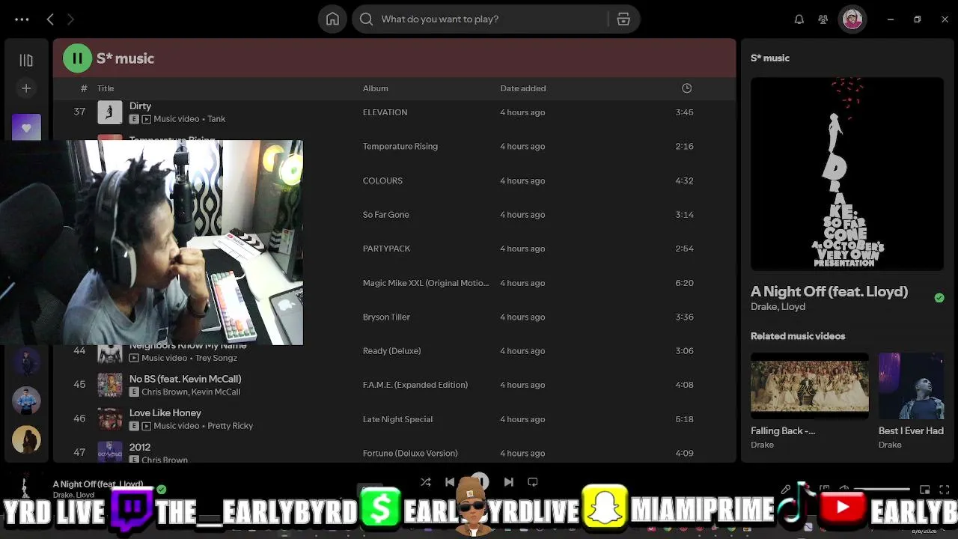Go back with the left arrow

pyautogui.click(x=50, y=19)
